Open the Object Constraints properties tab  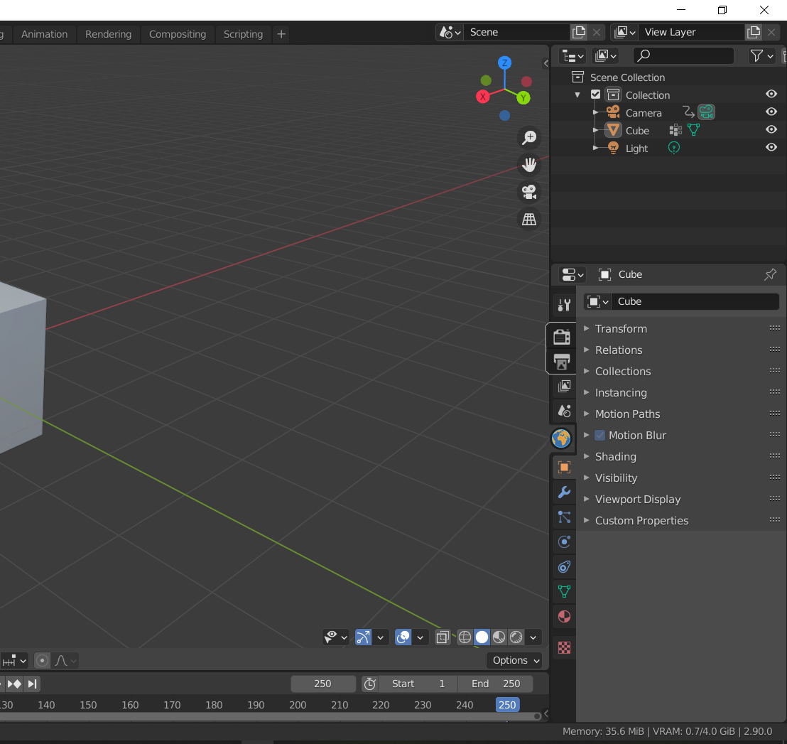(564, 567)
